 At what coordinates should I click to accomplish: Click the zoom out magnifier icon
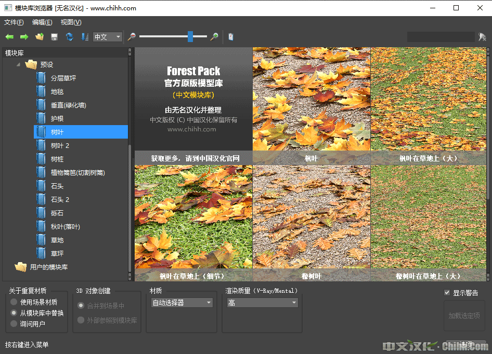(132, 37)
